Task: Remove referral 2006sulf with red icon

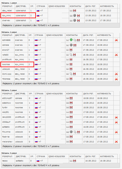Action: pos(116,122)
